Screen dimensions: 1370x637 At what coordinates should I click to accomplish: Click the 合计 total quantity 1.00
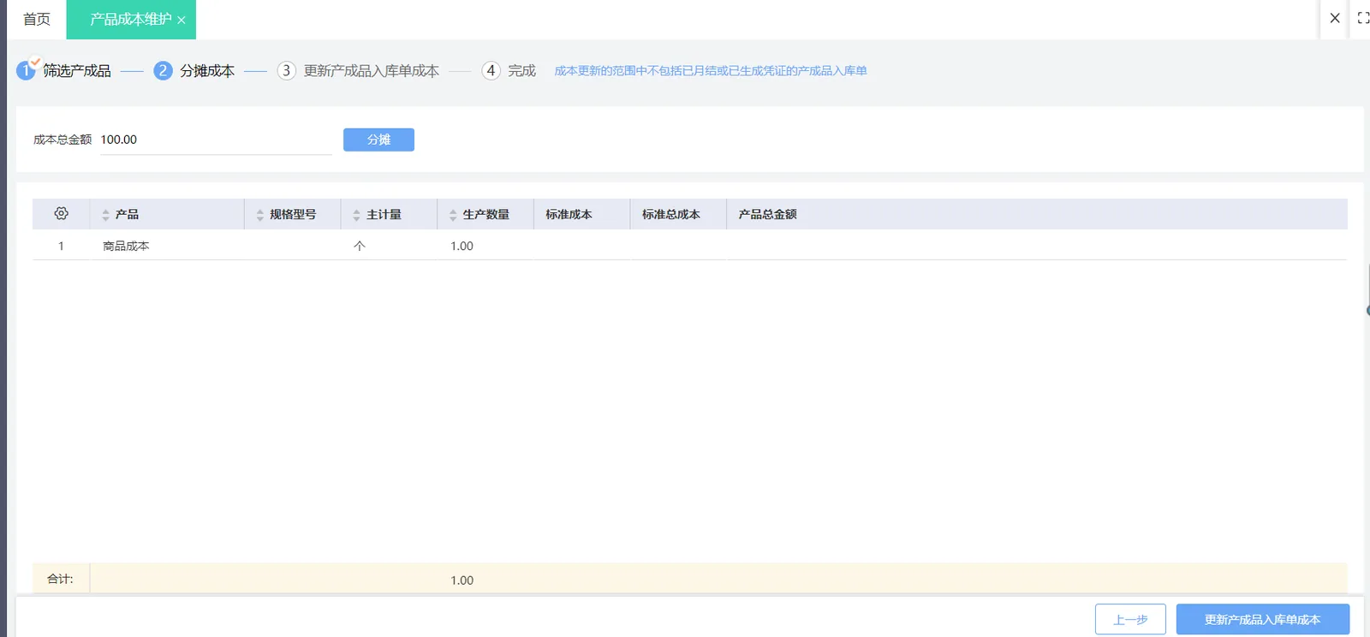462,580
